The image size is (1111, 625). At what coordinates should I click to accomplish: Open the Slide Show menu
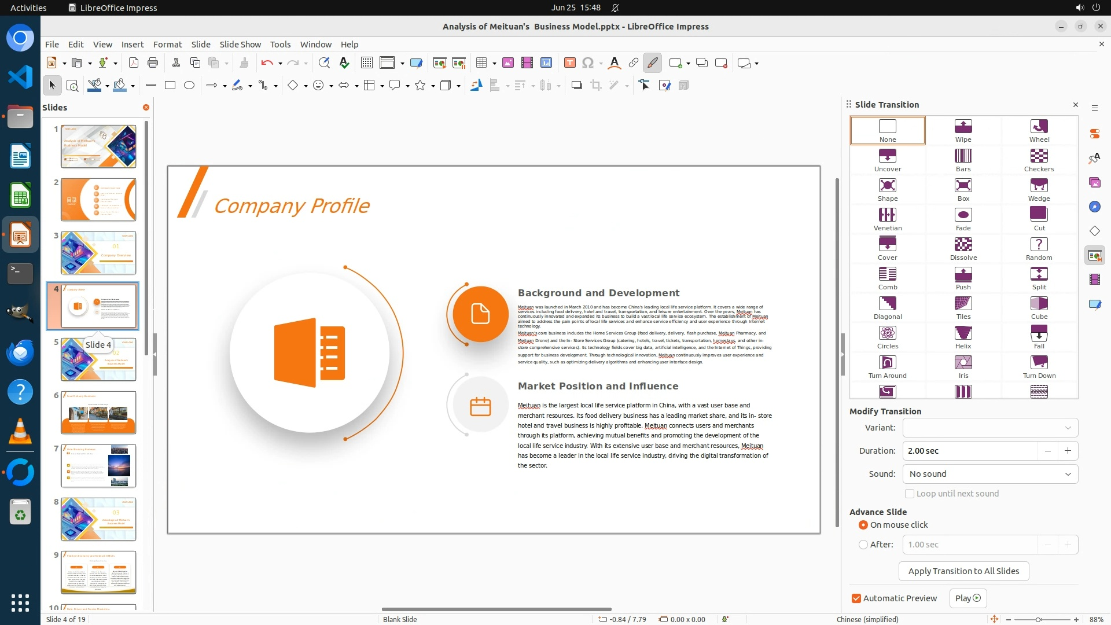[240, 45]
